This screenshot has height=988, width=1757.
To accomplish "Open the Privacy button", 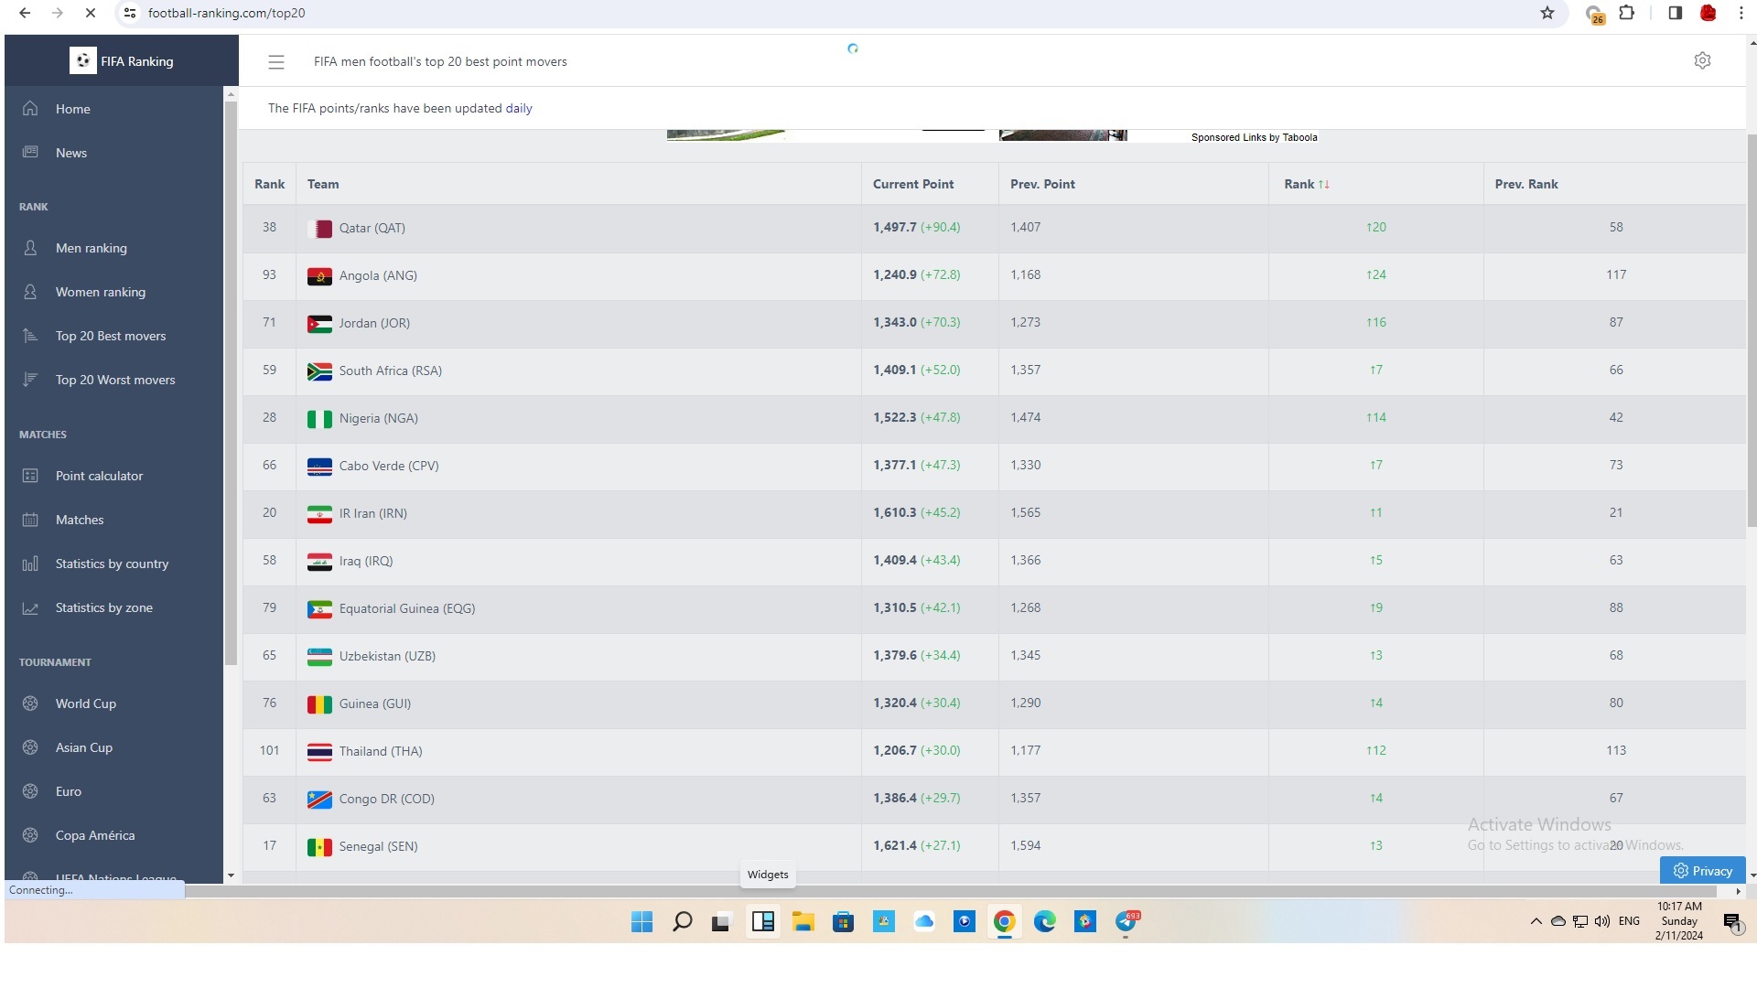I will [1702, 871].
